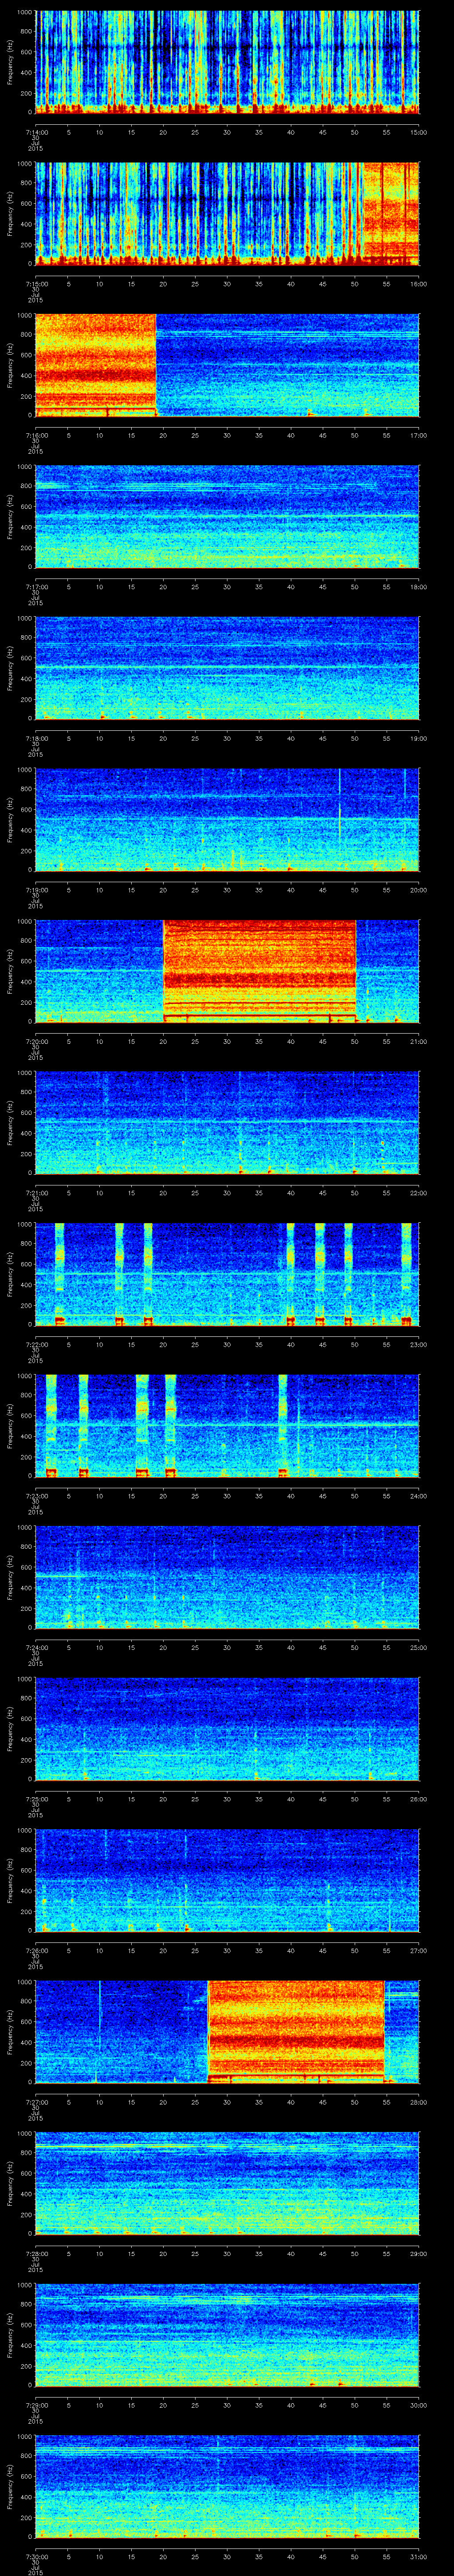Viewport: 454px width, 2576px height.
Task: Select the spectrogram panel starting at 7:17:00
Action: click(227, 516)
